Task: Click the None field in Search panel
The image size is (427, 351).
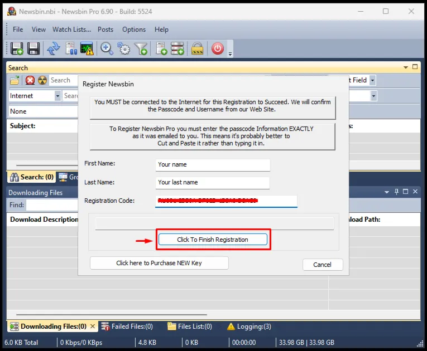Action: (44, 111)
